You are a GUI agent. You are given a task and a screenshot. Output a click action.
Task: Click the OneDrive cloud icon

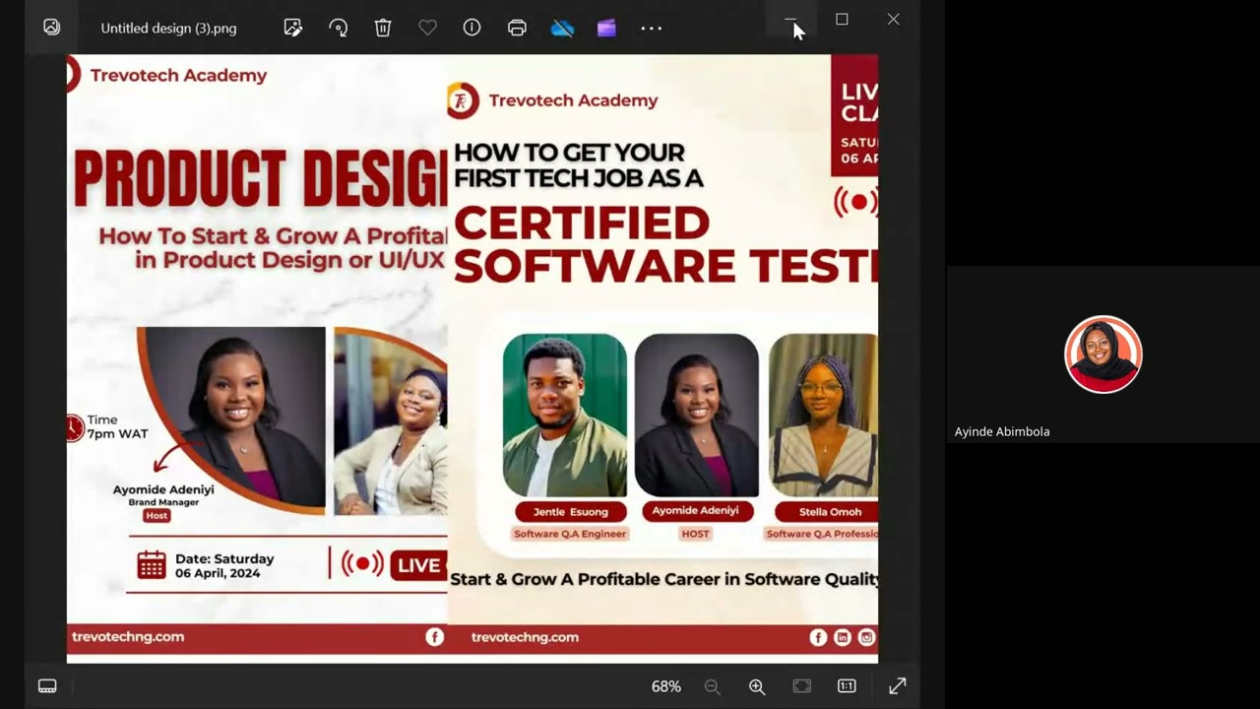(x=562, y=29)
